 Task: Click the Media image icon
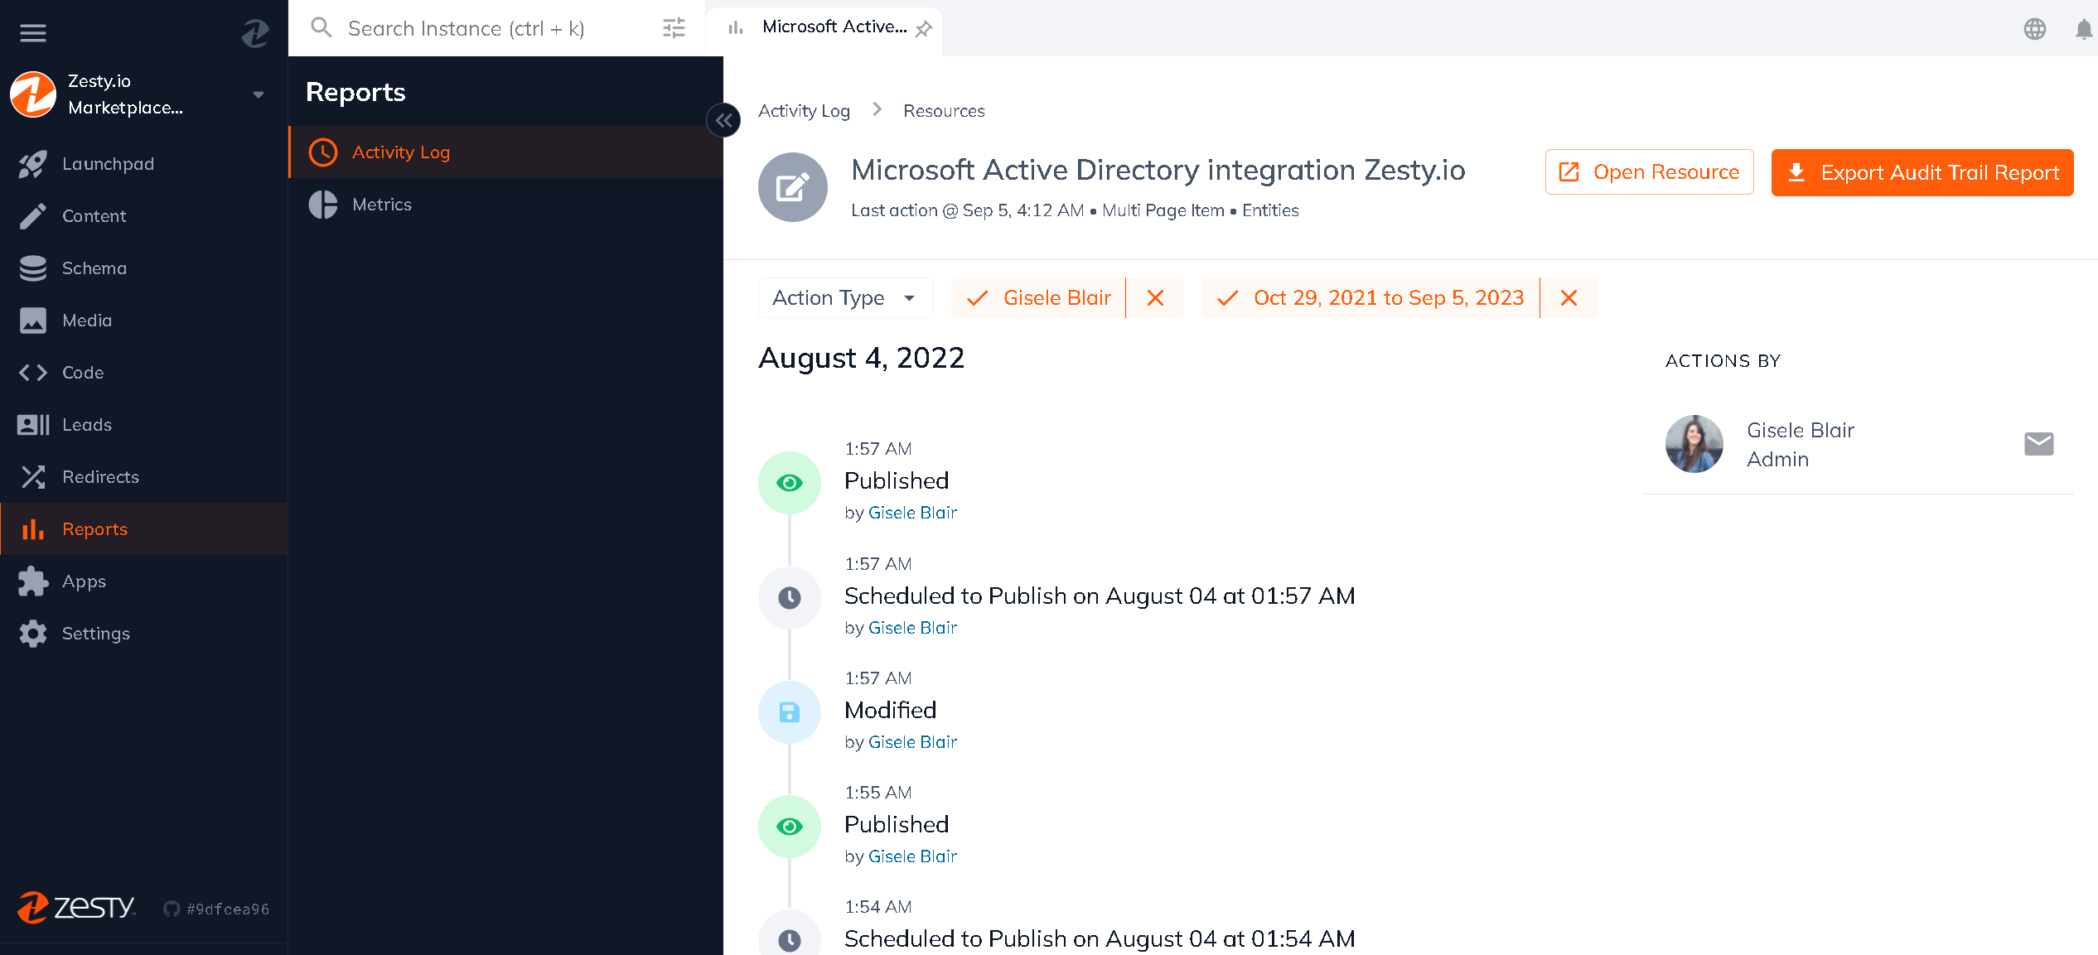(33, 321)
